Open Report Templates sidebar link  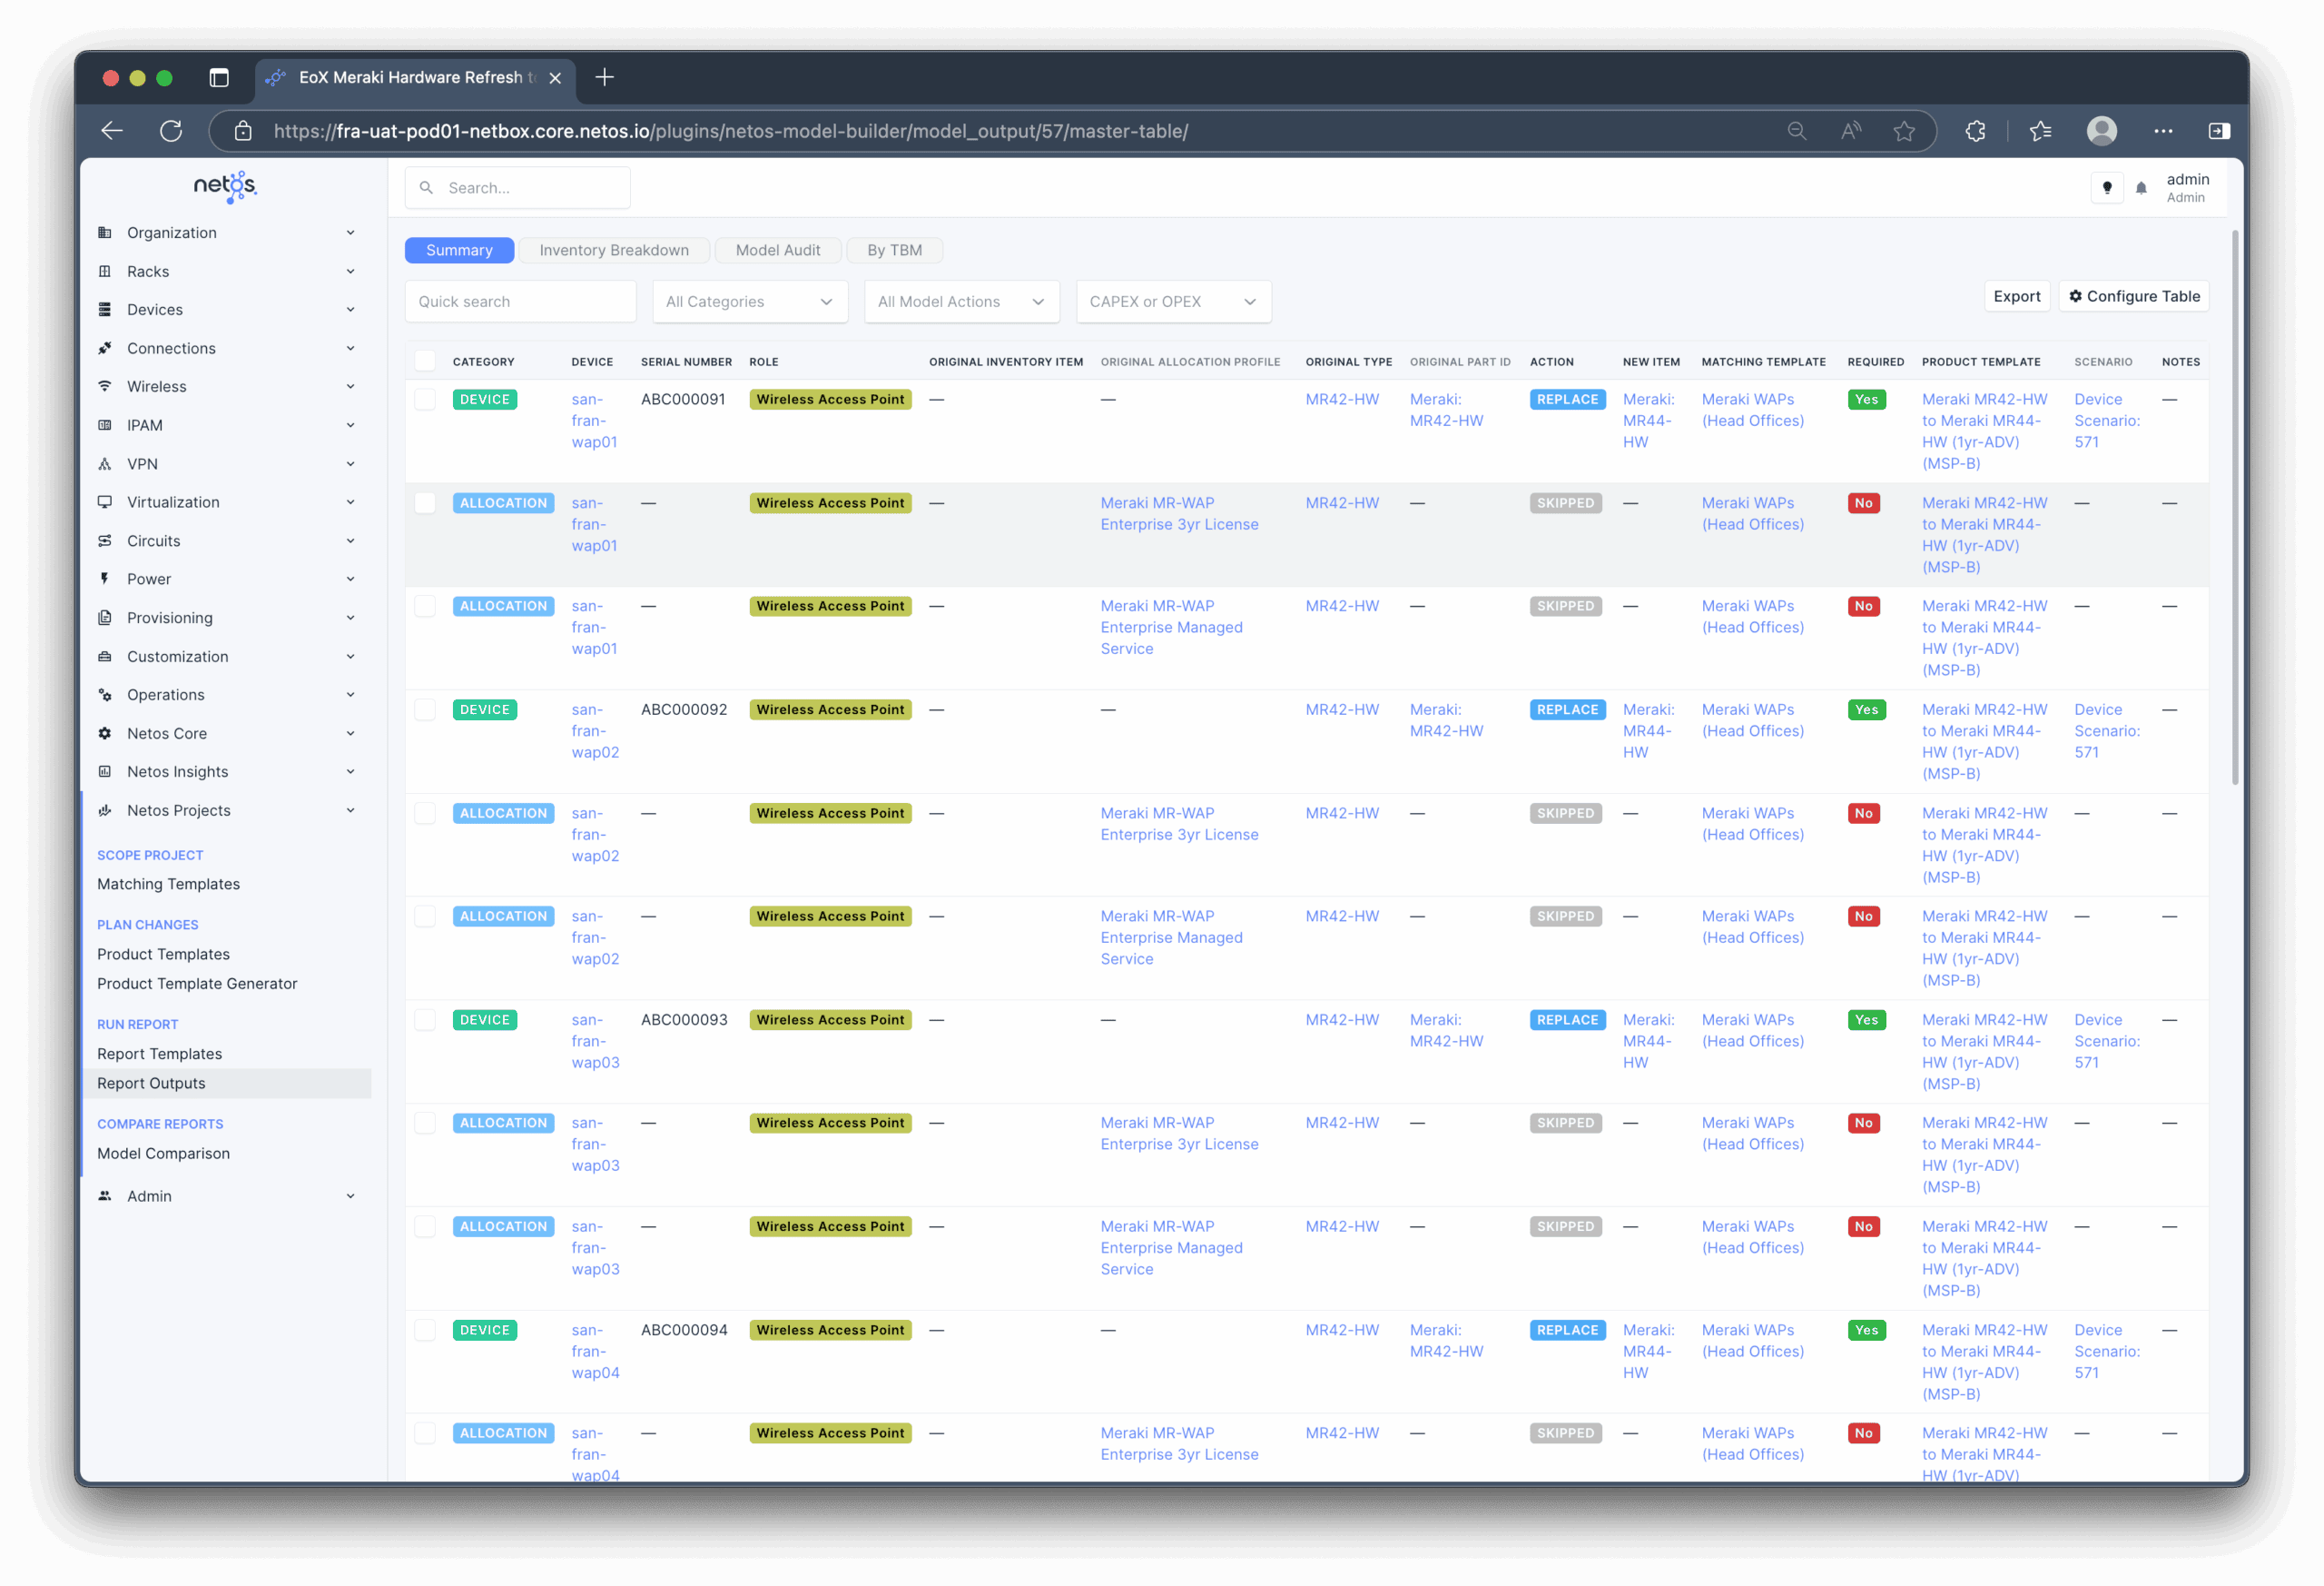(x=159, y=1054)
